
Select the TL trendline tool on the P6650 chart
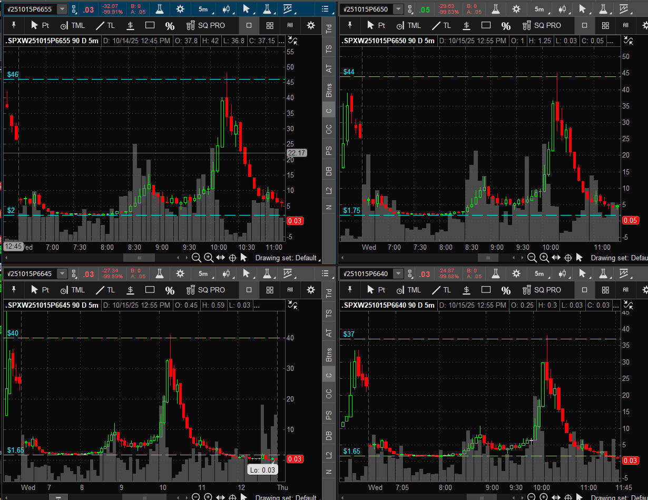[x=441, y=25]
